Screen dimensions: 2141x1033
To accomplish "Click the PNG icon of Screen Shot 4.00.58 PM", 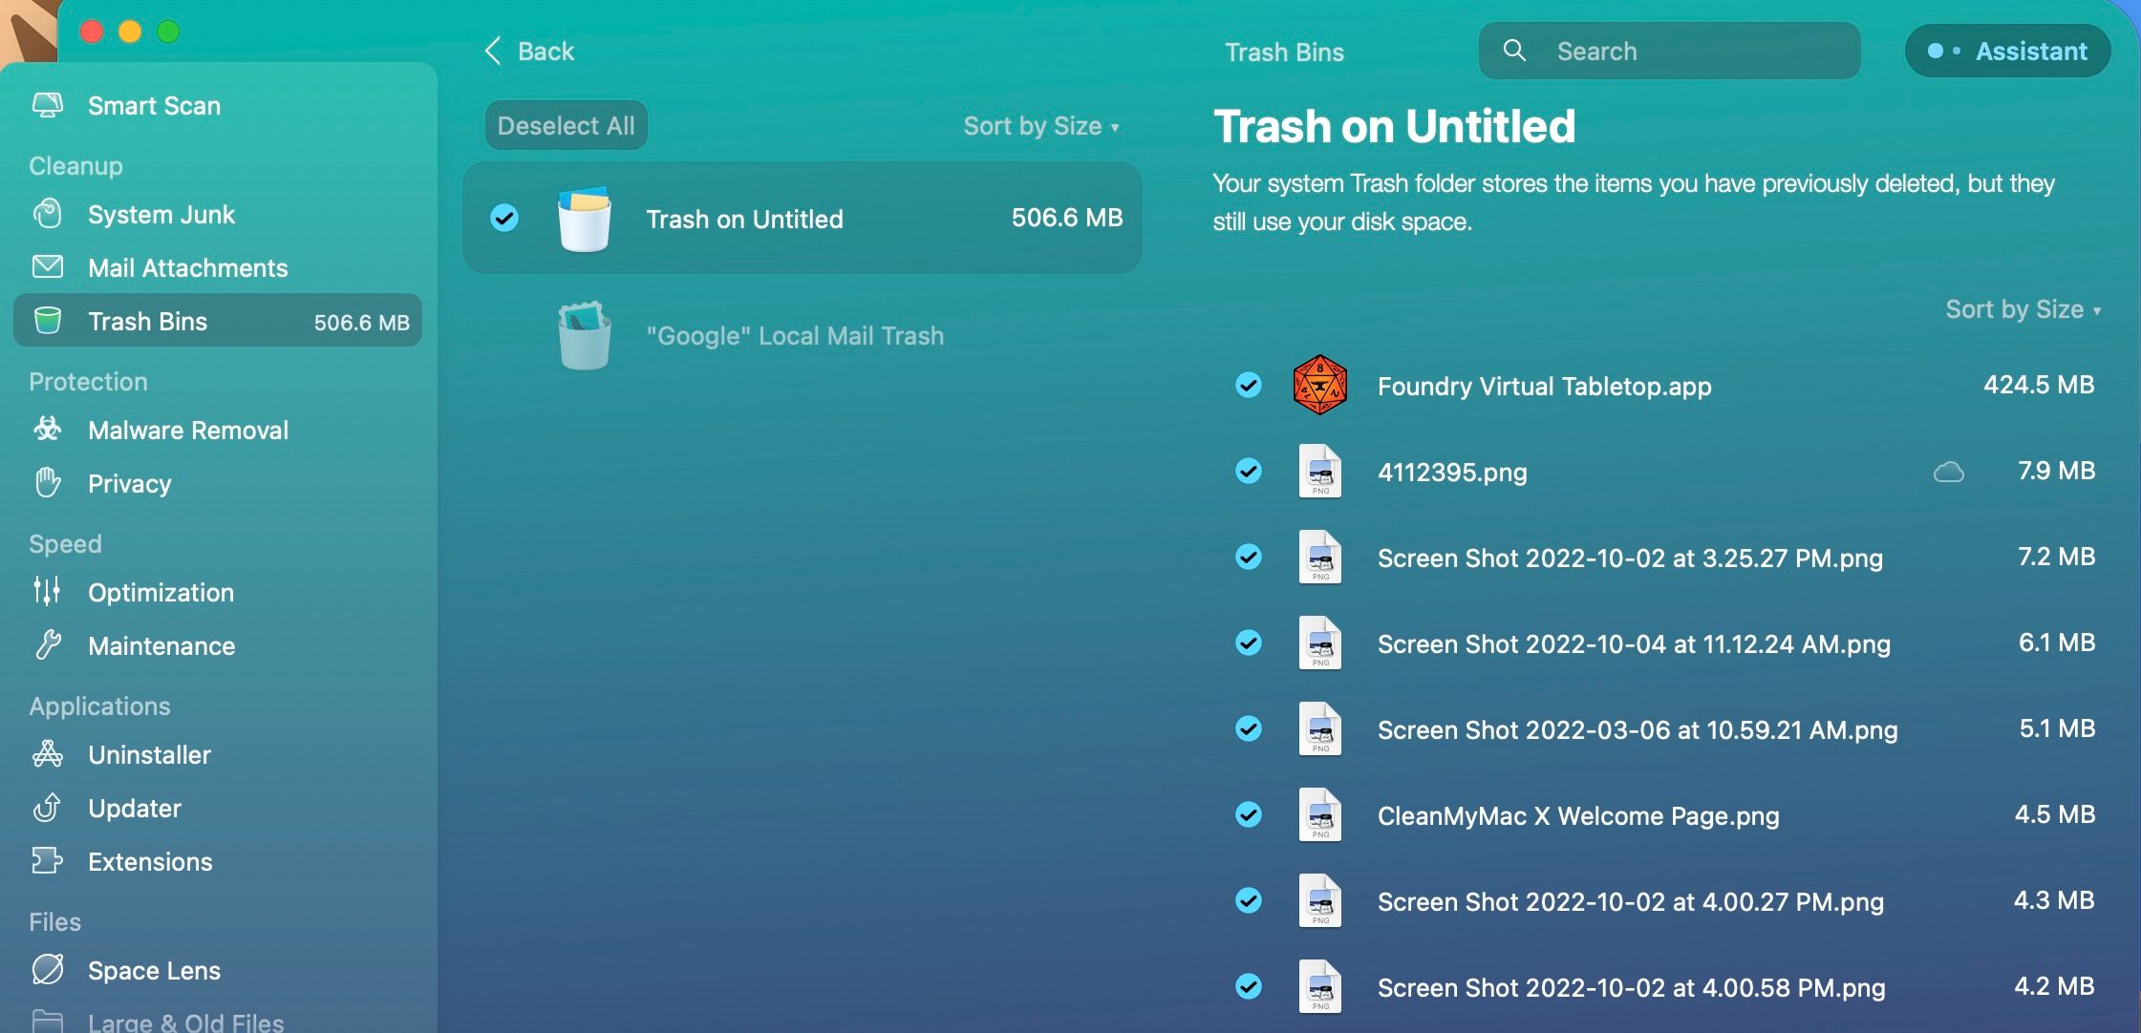I will click(1320, 986).
